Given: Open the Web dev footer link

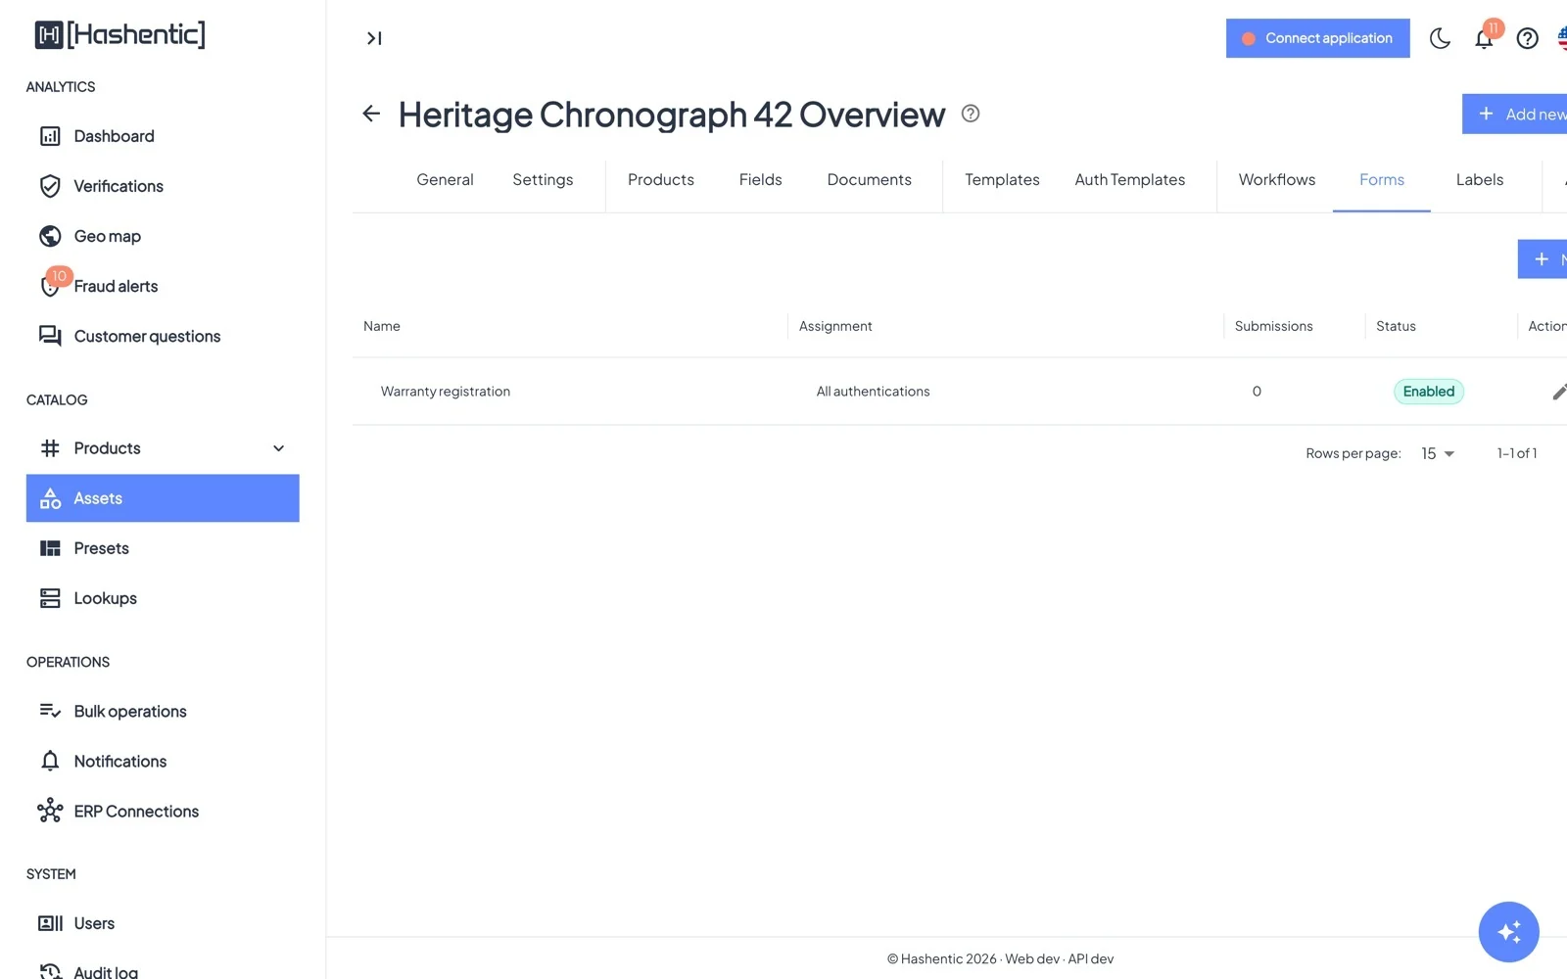Looking at the screenshot, I should pyautogui.click(x=1032, y=958).
